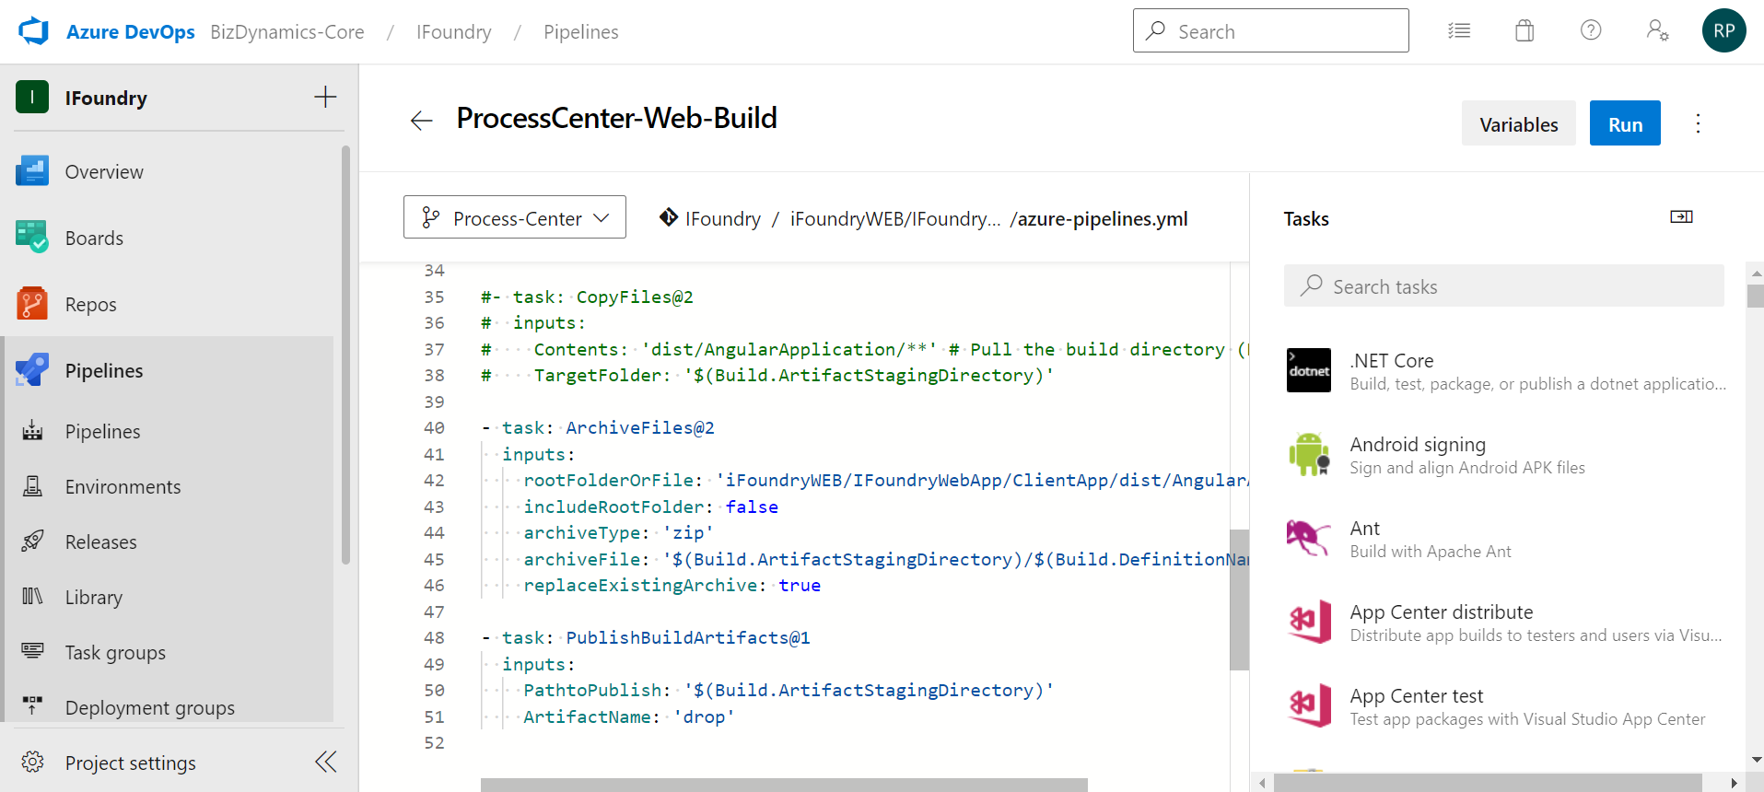The image size is (1764, 792).
Task: Open the User settings icon
Action: (x=1657, y=30)
